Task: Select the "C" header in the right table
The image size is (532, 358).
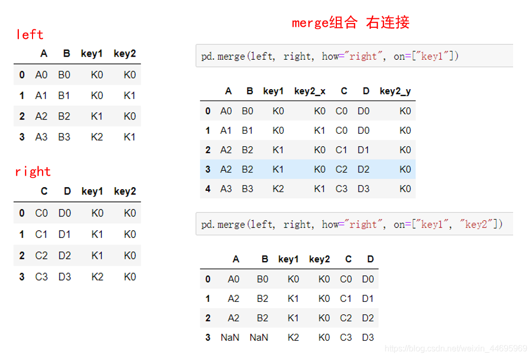Action: pyautogui.click(x=44, y=191)
